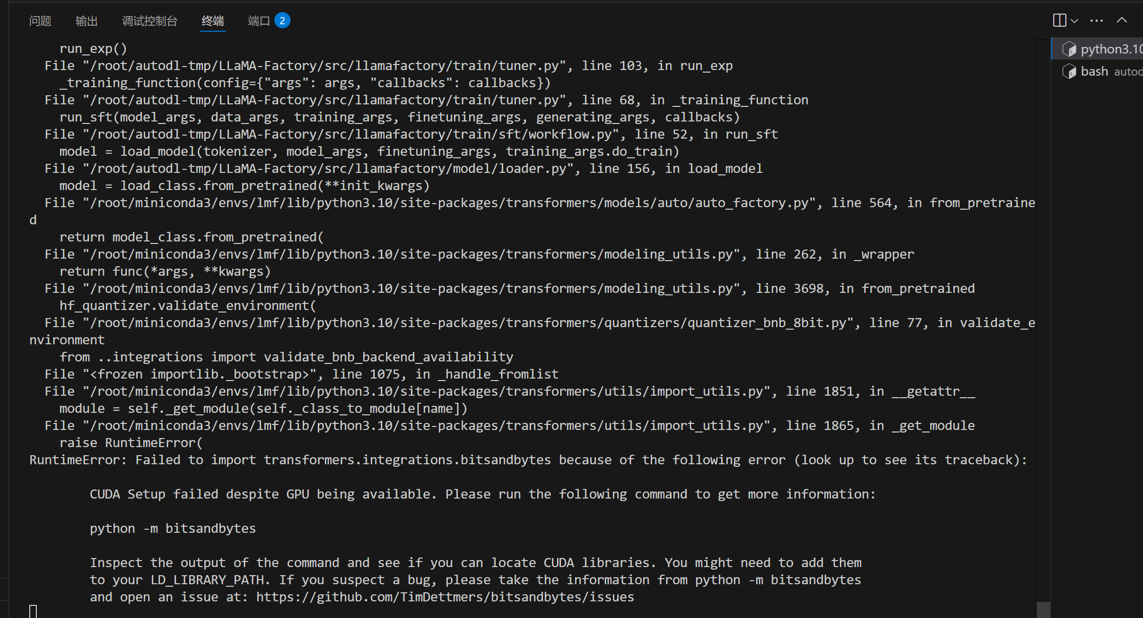Open the 调试控制台 debug console tab
Screen dimensions: 1143x618
click(150, 21)
